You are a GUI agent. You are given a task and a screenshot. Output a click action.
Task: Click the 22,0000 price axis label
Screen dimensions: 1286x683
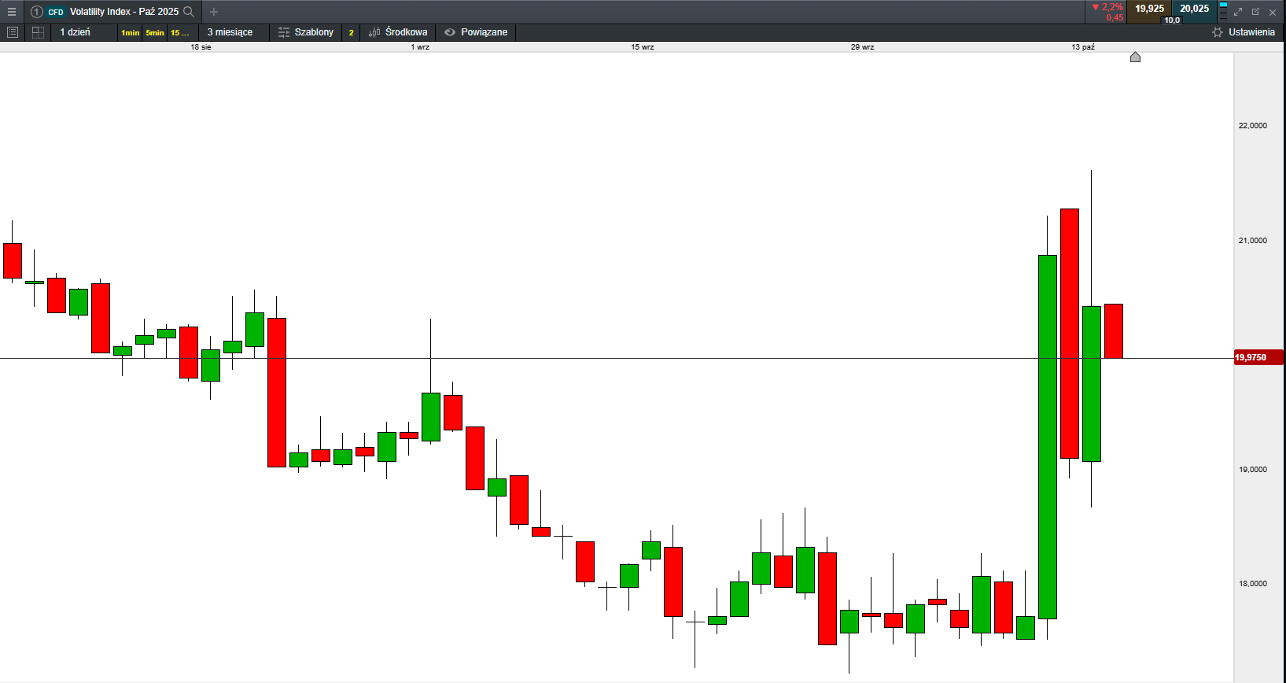pos(1253,126)
